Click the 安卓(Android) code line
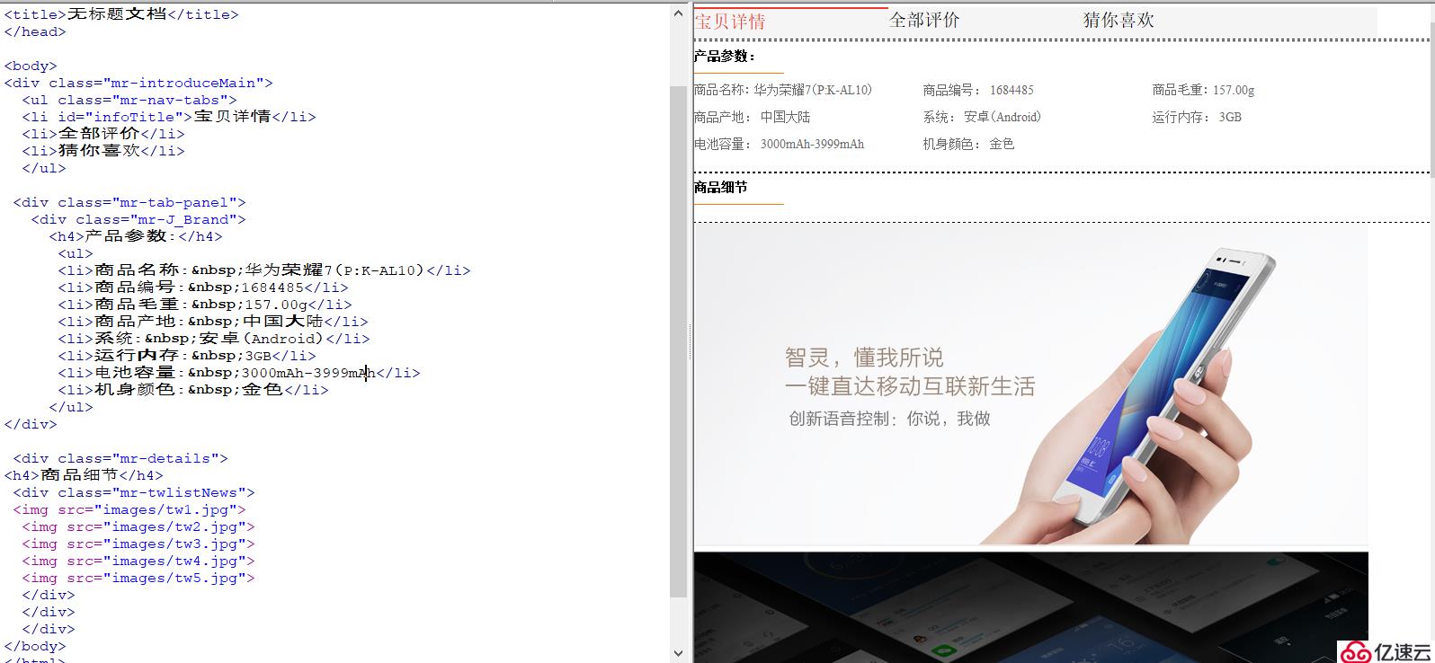The width and height of the screenshot is (1435, 663). [214, 339]
